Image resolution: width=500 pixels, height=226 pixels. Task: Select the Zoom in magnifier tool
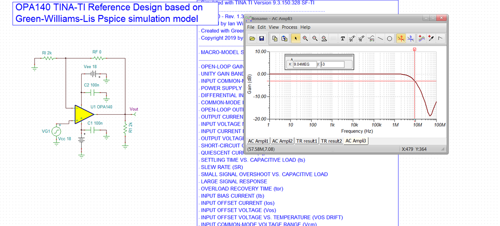(305, 39)
